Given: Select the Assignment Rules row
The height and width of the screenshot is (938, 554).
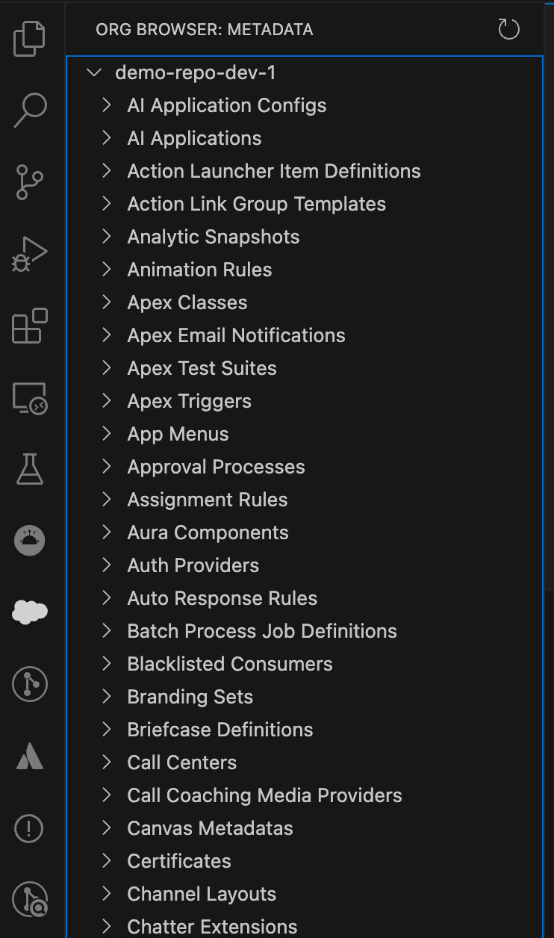Looking at the screenshot, I should [305, 500].
